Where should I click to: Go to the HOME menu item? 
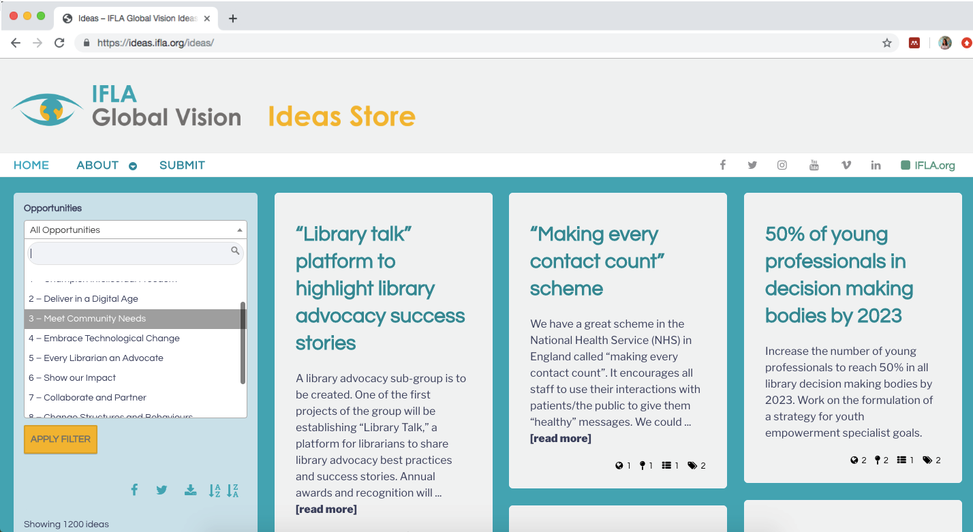click(31, 166)
